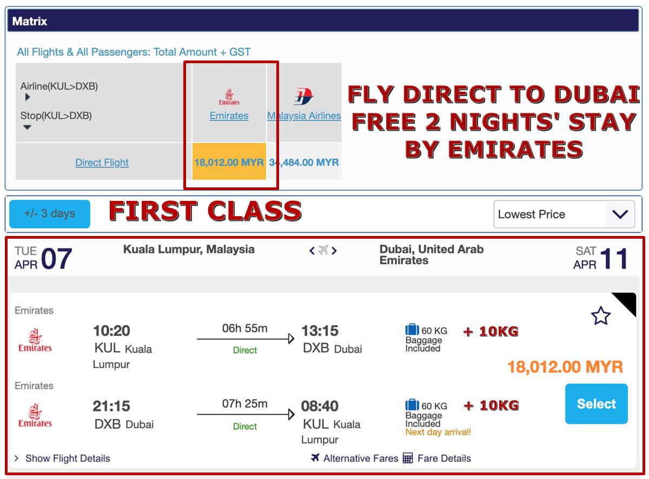This screenshot has width=649, height=479.
Task: Click next date arrow beside the plane icon
Action: pos(334,251)
